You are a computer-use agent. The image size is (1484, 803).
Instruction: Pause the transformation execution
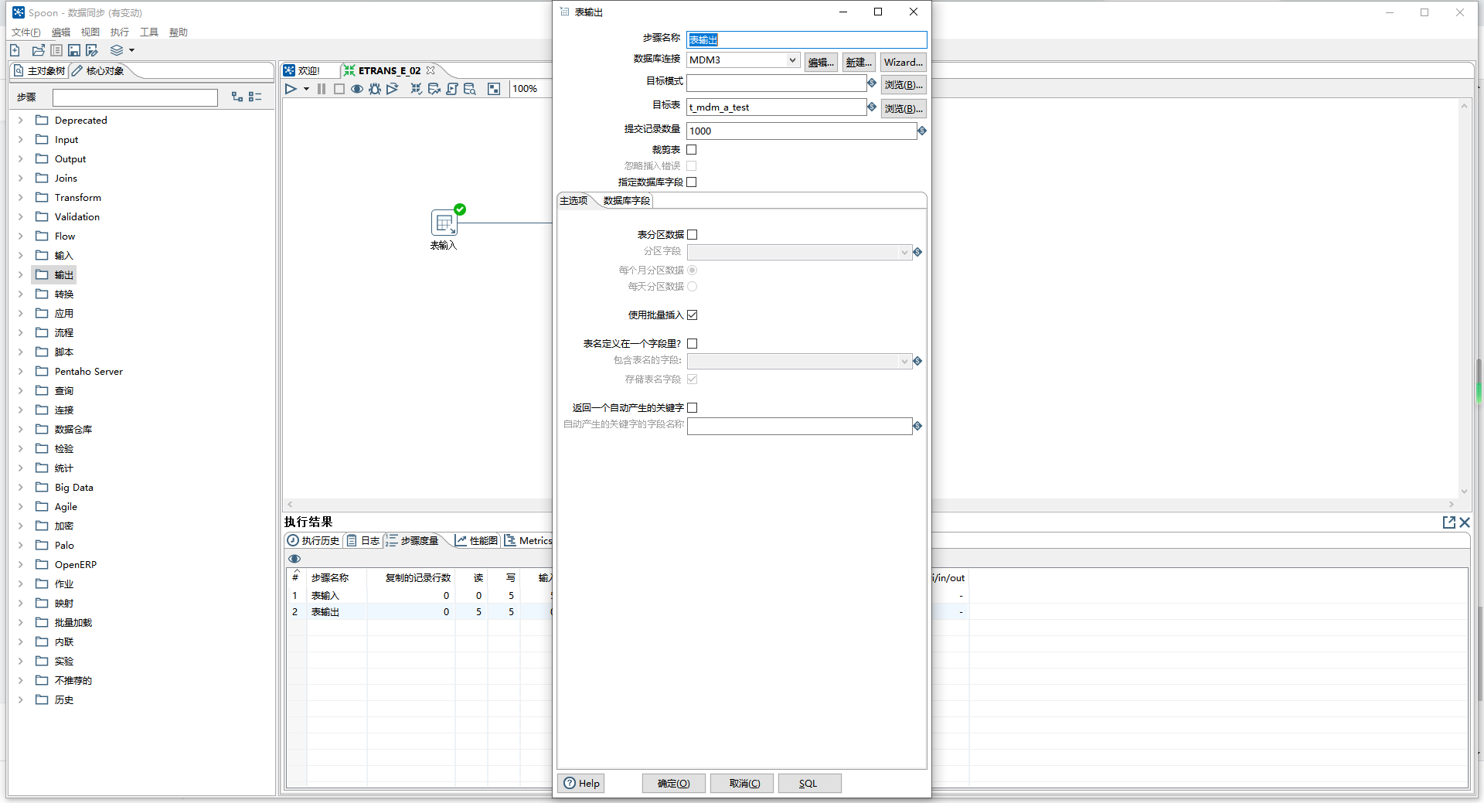point(321,88)
